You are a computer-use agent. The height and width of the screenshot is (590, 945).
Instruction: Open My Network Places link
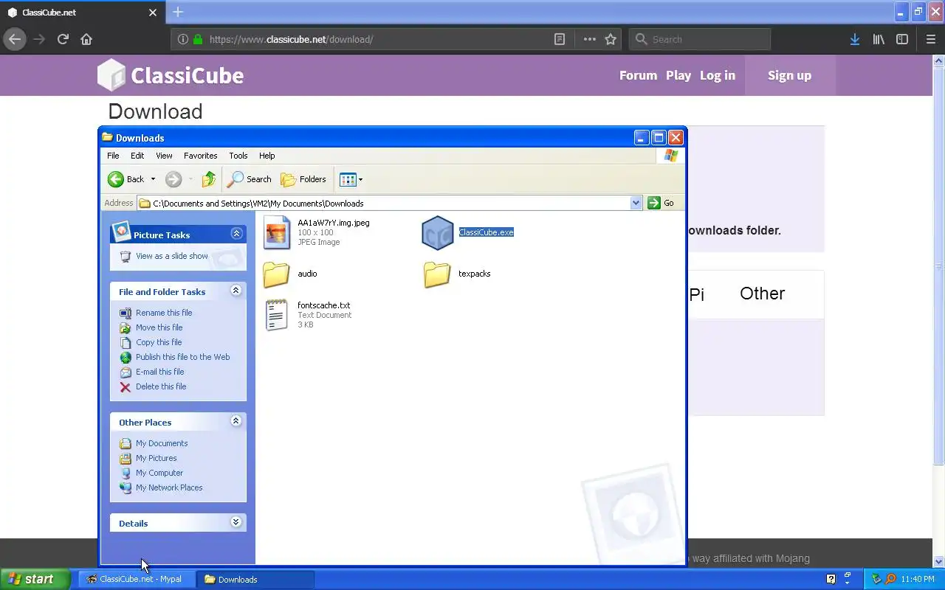tap(169, 487)
